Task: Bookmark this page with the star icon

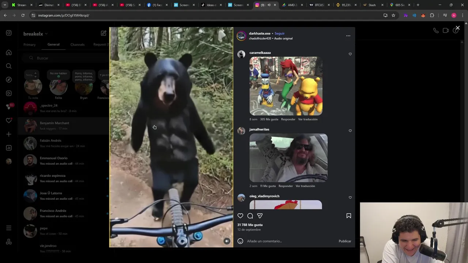Action: click(x=393, y=15)
